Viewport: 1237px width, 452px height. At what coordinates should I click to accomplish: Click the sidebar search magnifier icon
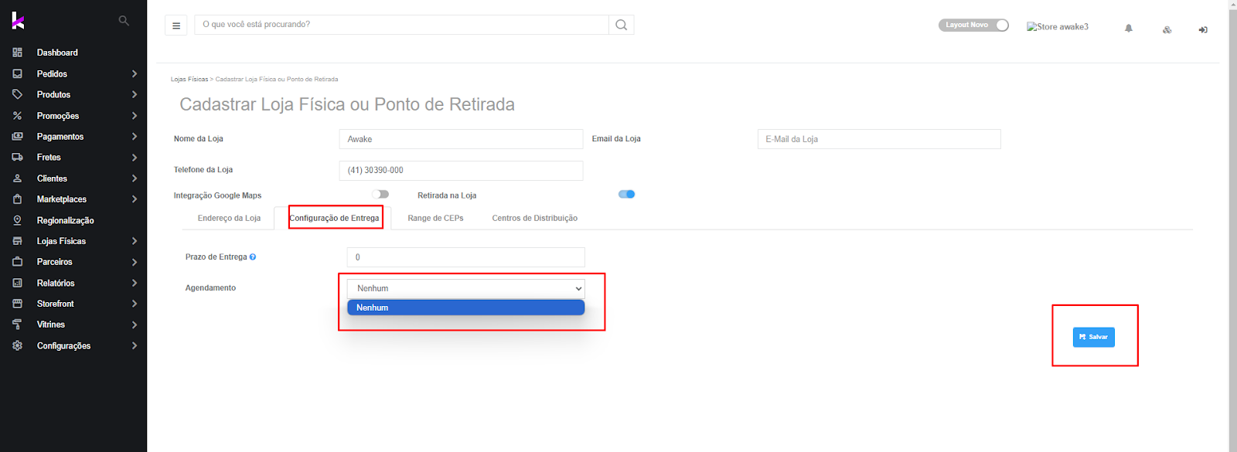[124, 21]
